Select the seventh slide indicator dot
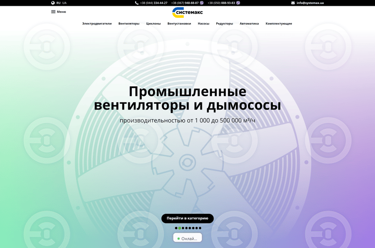This screenshot has width=375, height=248. (x=197, y=228)
